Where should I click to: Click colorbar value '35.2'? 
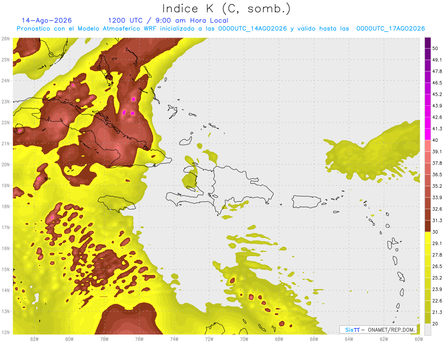(437, 186)
